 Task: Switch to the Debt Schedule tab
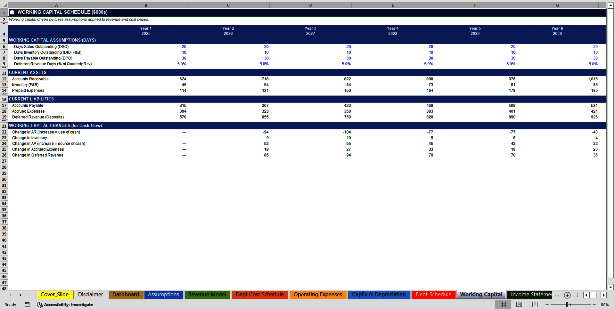click(433, 295)
